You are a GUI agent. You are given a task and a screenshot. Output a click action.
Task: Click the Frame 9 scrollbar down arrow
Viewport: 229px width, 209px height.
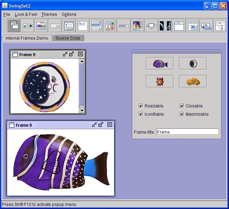pos(82,110)
